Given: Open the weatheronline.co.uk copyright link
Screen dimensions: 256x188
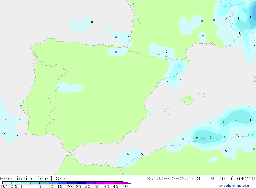Looking at the screenshot, I should (234, 186).
